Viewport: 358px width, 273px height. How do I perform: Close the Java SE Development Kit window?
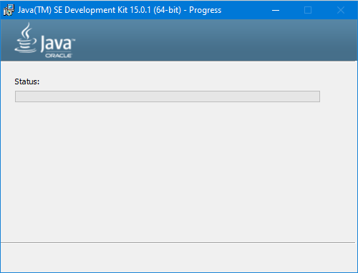point(341,10)
